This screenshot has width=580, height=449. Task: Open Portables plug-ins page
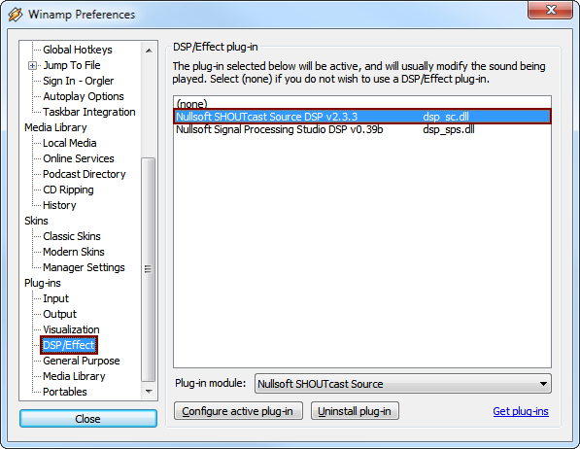[65, 392]
